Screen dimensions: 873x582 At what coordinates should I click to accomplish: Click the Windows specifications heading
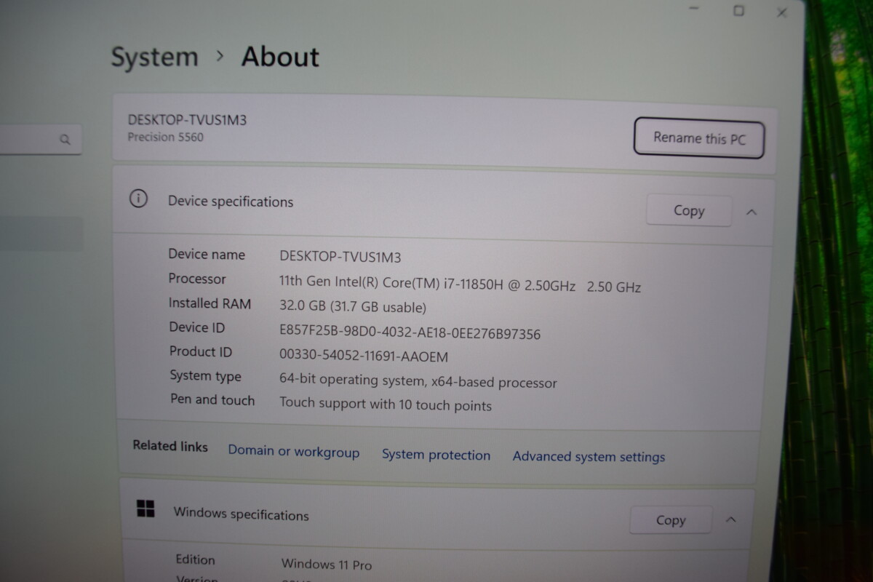coord(241,514)
